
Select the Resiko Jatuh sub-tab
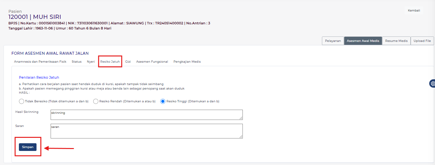(x=110, y=62)
